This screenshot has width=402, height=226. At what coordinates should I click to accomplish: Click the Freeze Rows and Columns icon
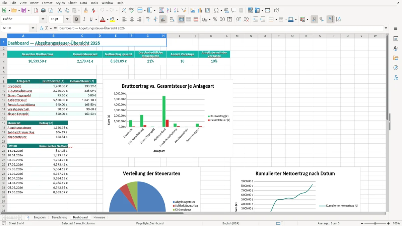point(257,10)
